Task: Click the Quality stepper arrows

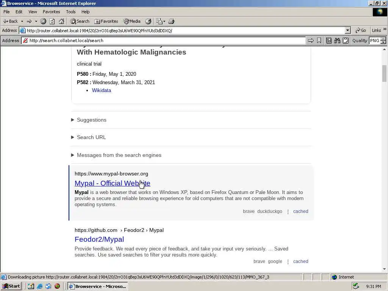Action: (383, 41)
